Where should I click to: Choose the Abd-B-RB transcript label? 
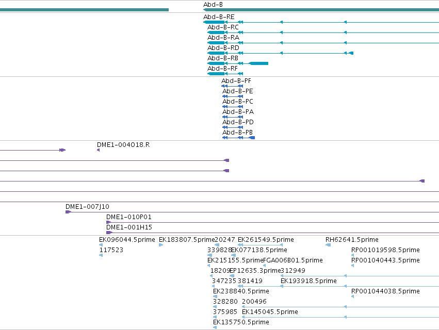(x=223, y=58)
